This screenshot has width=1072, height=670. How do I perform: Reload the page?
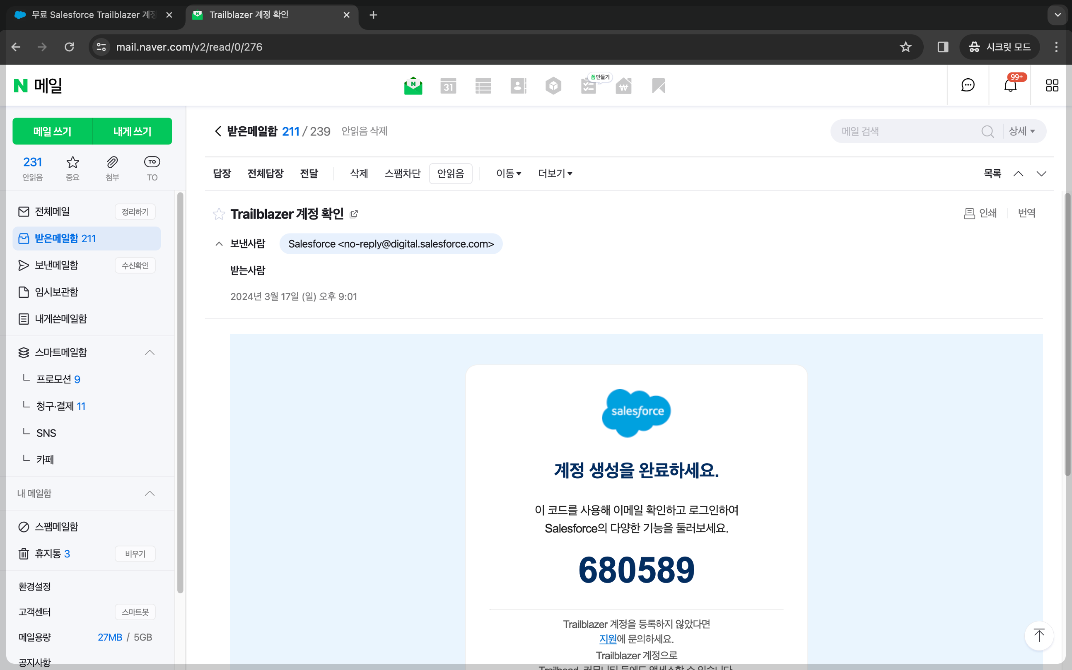[x=69, y=47]
